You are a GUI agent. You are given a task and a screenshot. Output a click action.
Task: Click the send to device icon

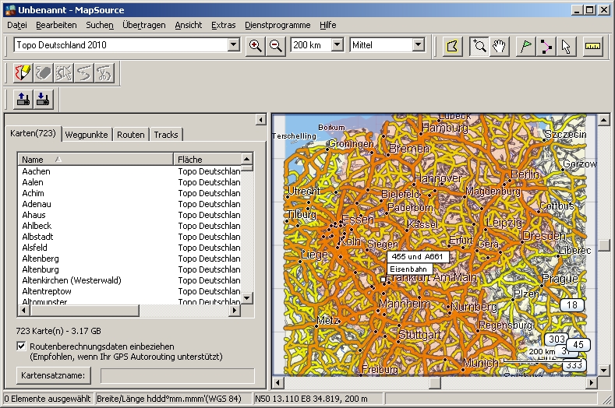click(23, 99)
